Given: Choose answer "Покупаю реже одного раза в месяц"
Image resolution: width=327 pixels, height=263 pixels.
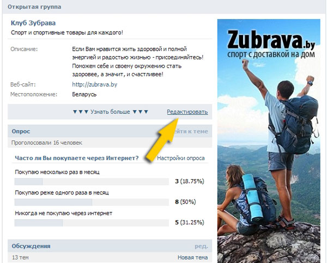Looking at the screenshot, I should coord(64,193).
